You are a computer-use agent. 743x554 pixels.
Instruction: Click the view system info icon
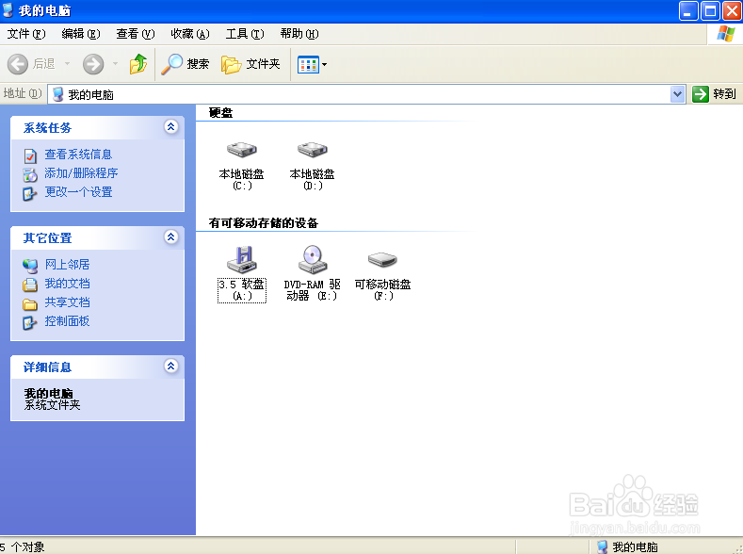30,155
